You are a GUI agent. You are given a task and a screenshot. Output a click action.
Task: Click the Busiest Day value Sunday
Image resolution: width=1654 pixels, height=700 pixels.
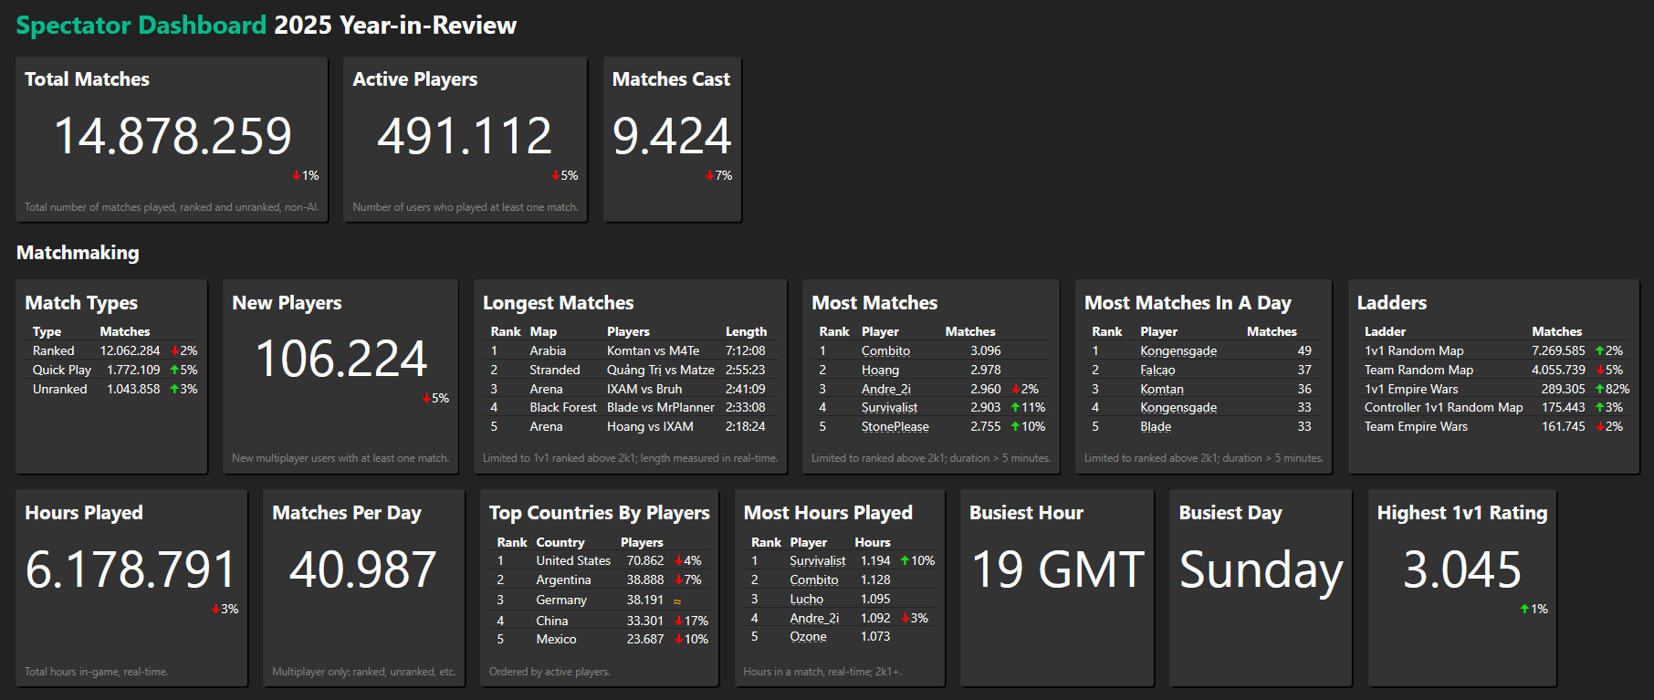point(1261,571)
